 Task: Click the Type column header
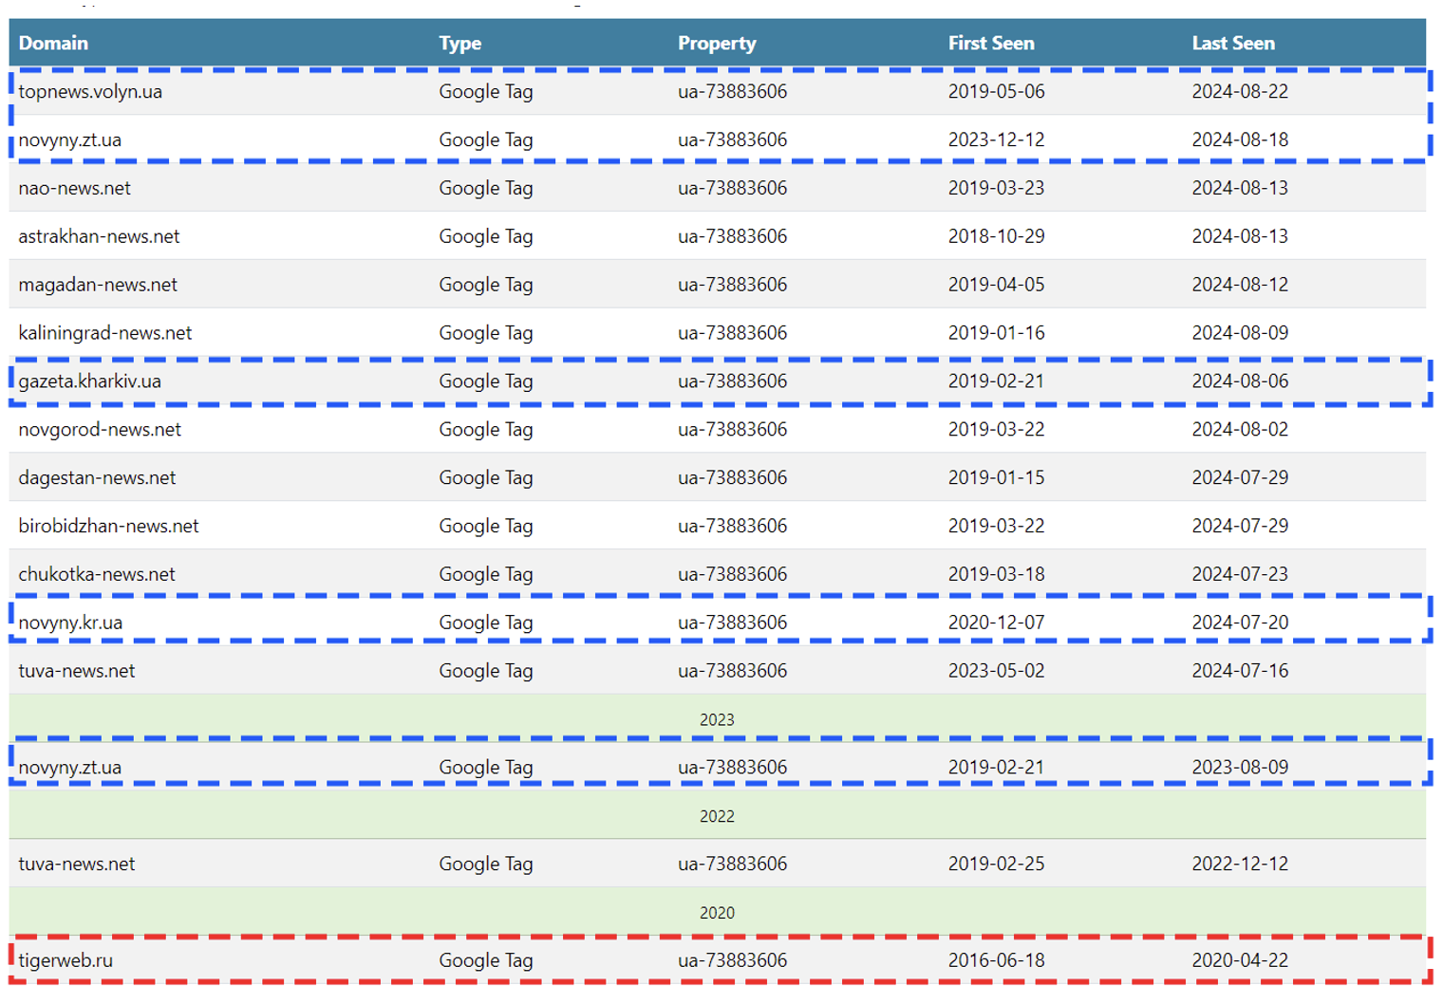coord(459,43)
